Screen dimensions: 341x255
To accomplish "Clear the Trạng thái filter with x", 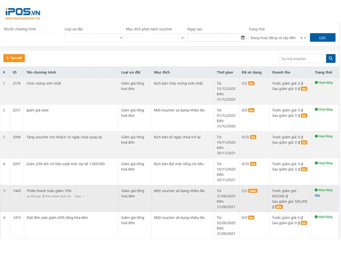I will click(301, 38).
